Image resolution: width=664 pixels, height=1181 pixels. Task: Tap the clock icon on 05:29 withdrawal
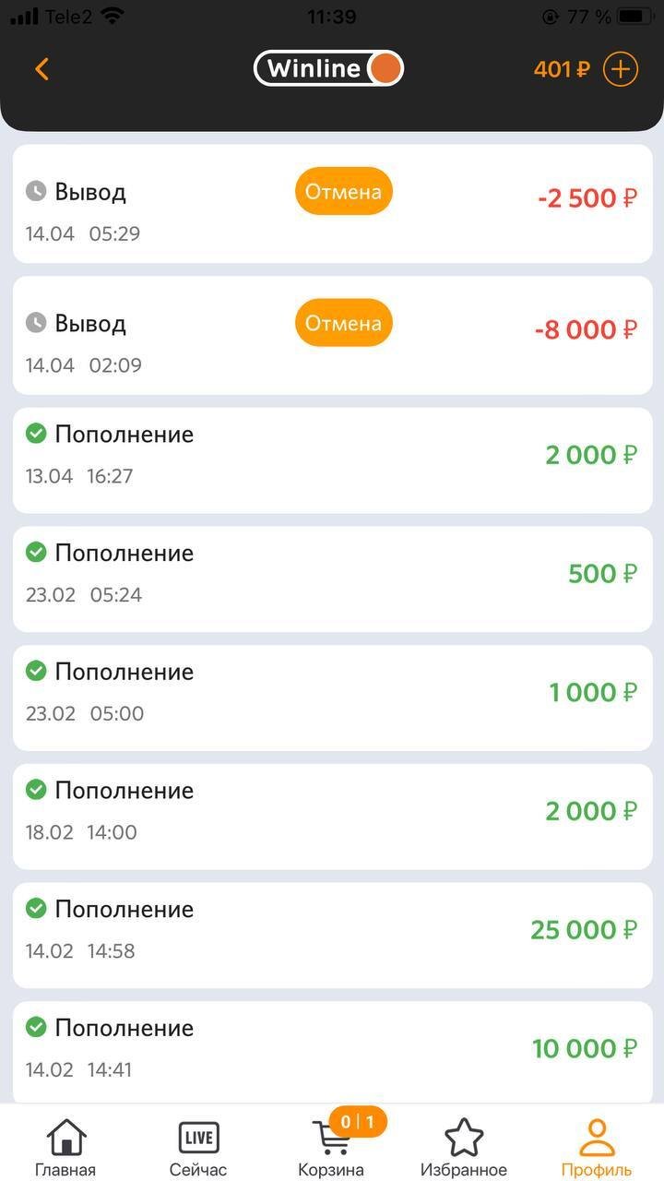coord(35,191)
